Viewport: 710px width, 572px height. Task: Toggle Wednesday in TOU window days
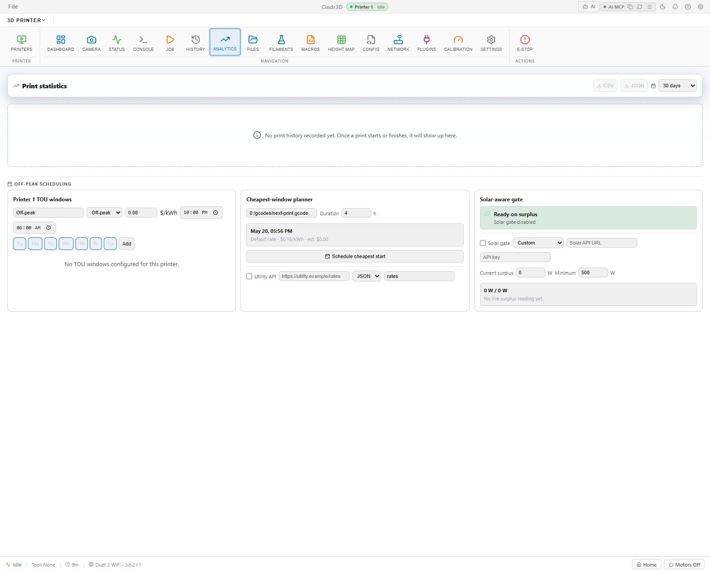point(66,244)
